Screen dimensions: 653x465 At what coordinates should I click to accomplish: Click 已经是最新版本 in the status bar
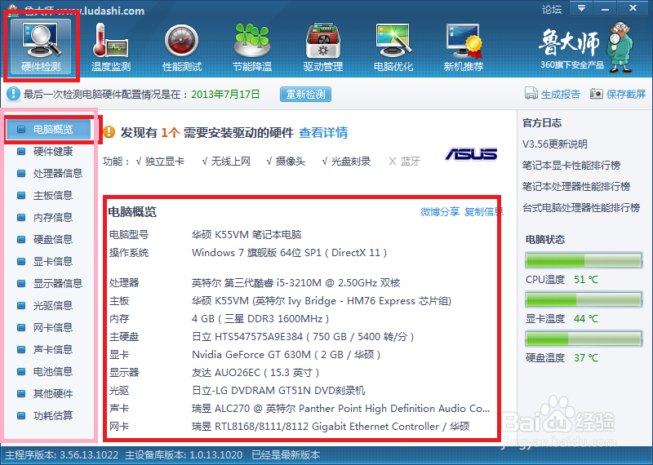[x=286, y=455]
